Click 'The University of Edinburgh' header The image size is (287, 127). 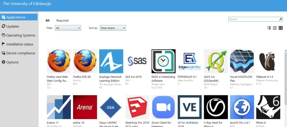(27, 3)
